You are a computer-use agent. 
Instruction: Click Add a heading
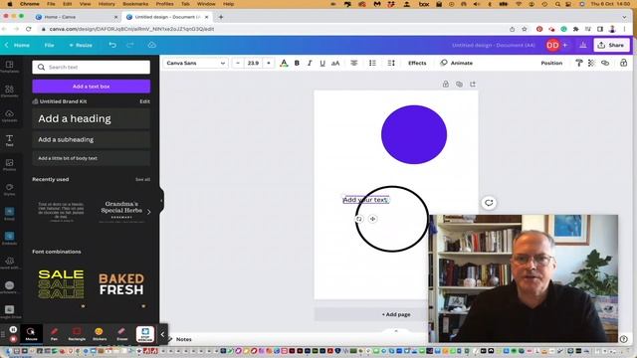[x=91, y=118]
